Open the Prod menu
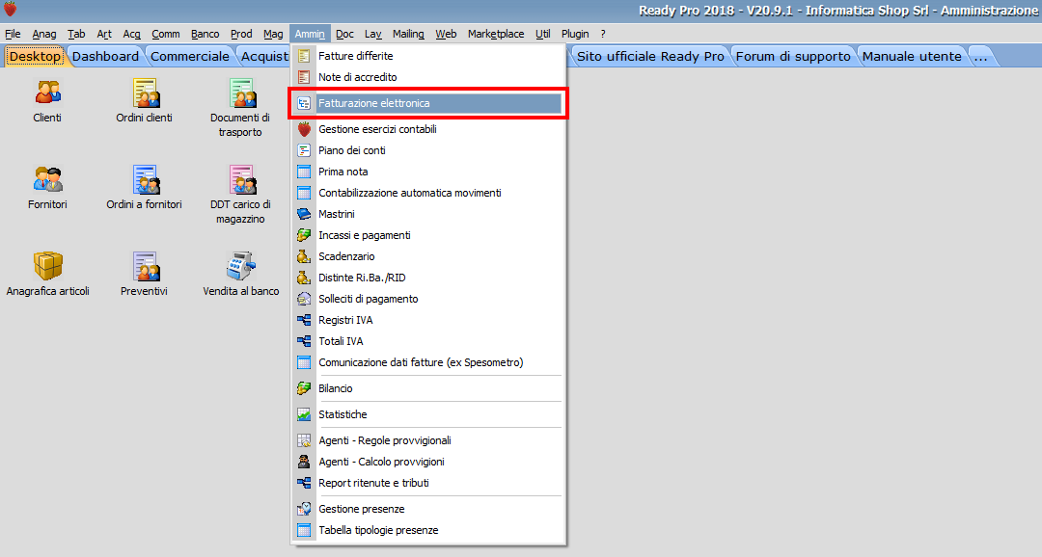1042x557 pixels. tap(241, 34)
